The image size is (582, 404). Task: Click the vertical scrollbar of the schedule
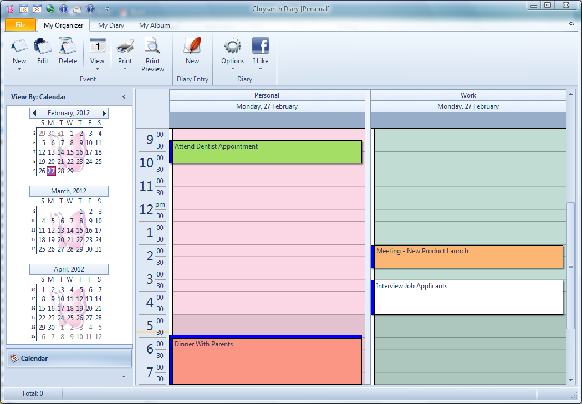point(571,266)
